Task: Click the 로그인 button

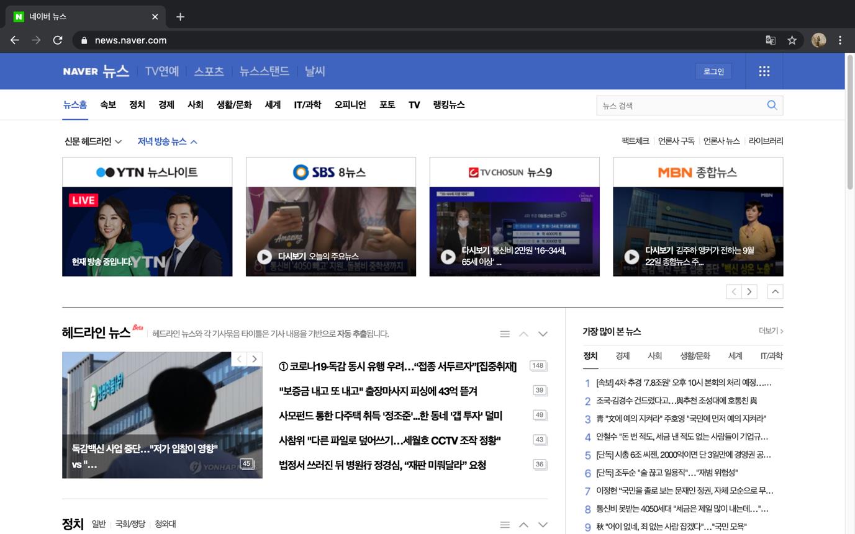Action: (x=713, y=71)
